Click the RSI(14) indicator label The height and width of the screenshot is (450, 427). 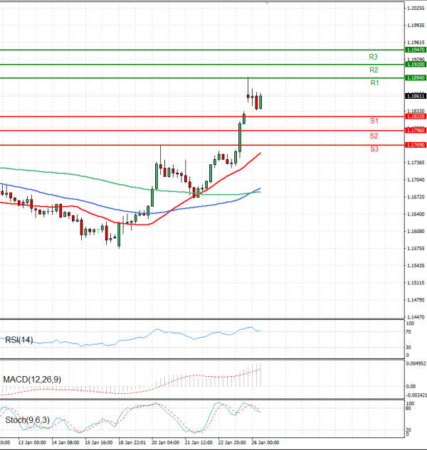[19, 340]
